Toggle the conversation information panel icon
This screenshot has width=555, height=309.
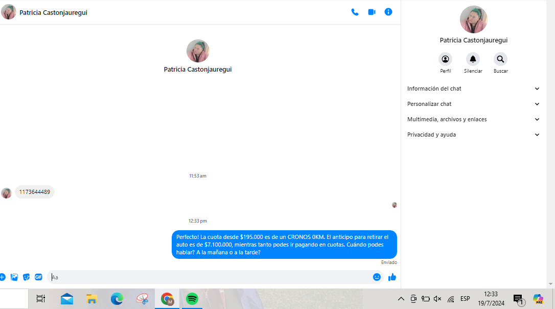coord(388,12)
